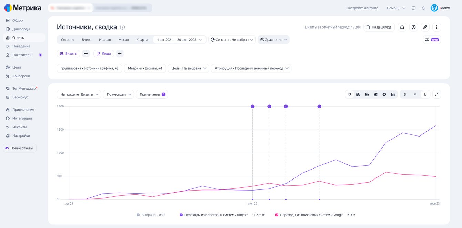Open the notifications bell
Screen dimensions: 462x228
[x=423, y=8]
